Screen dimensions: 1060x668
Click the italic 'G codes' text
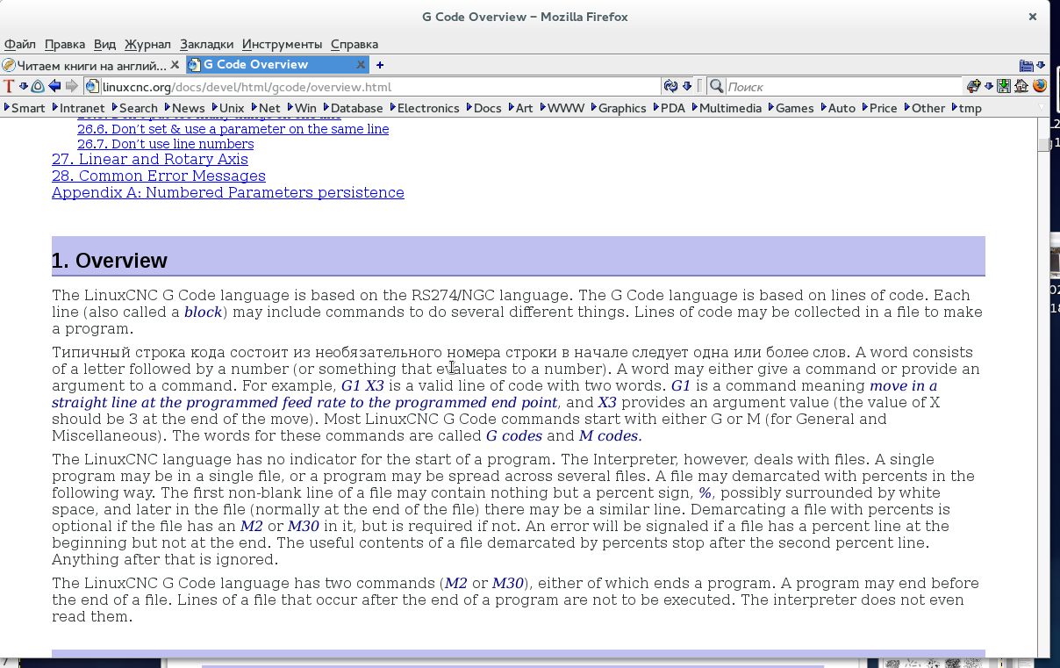514,435
